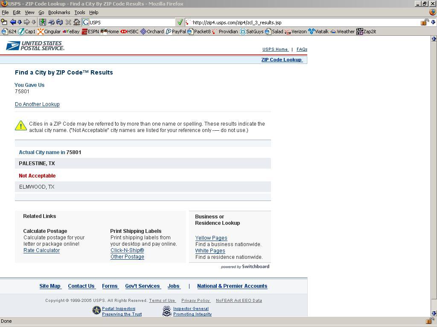The height and width of the screenshot is (327, 437).
Task: Open the FAQs link
Action: [302, 49]
